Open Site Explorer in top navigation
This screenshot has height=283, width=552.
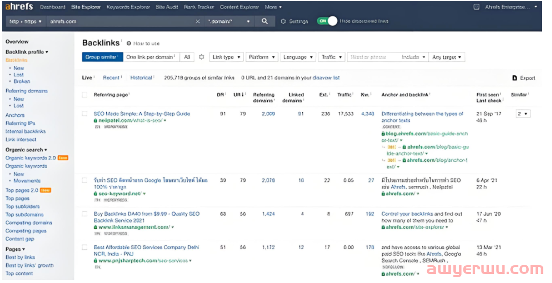tap(86, 7)
